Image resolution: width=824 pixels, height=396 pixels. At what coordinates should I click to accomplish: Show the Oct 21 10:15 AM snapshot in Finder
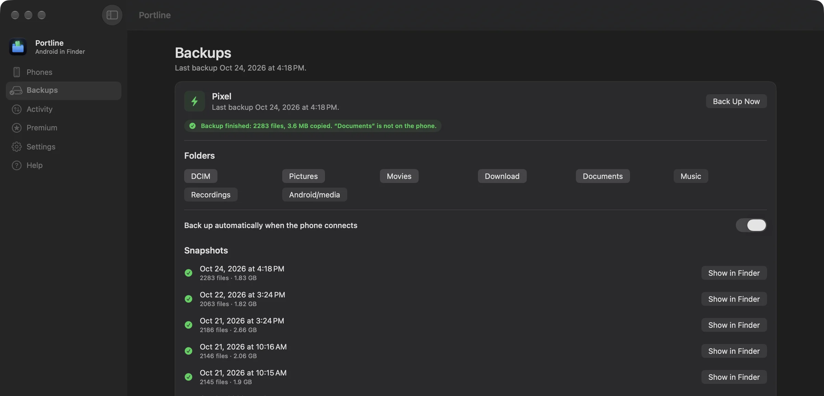(734, 377)
